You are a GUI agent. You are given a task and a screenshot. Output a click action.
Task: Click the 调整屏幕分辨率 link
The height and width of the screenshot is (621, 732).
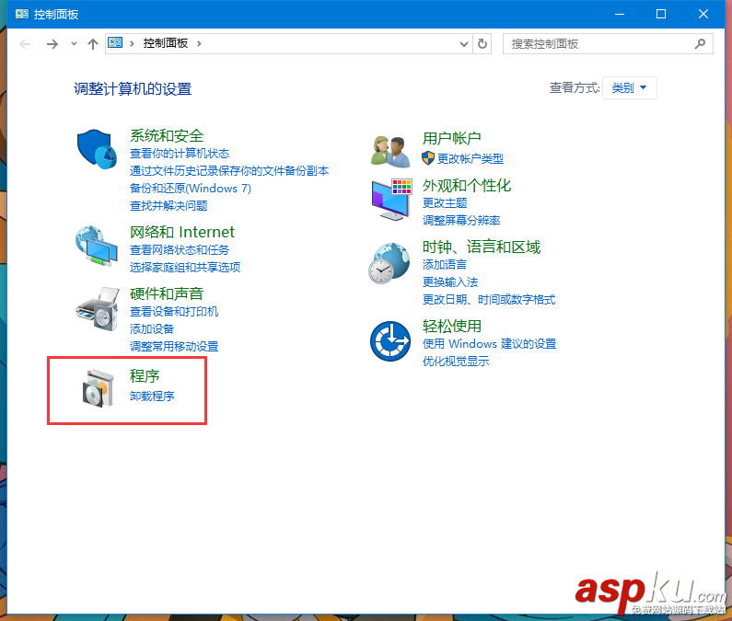click(x=461, y=221)
